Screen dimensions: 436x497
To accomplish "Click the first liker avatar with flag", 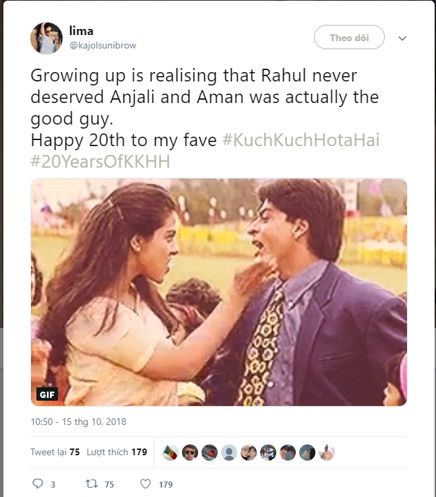I will coord(171,452).
